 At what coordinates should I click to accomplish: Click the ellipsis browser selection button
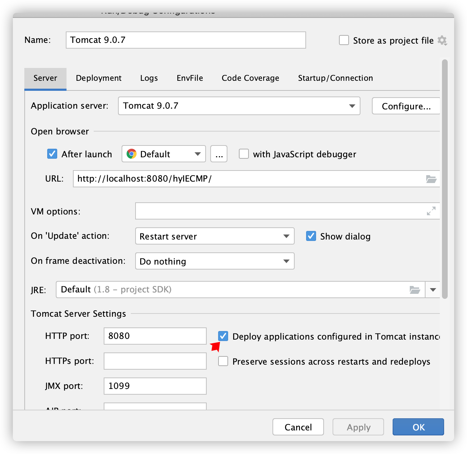(219, 154)
